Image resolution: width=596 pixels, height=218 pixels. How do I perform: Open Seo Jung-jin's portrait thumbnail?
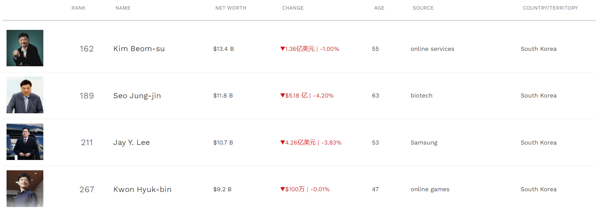click(25, 95)
